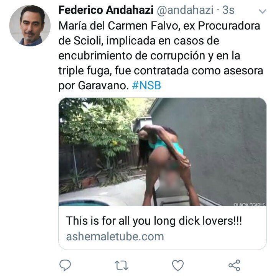Viewport: 276px width, 276px height.
Task: Click the text 'por Garavano.'
Action: tap(94, 86)
